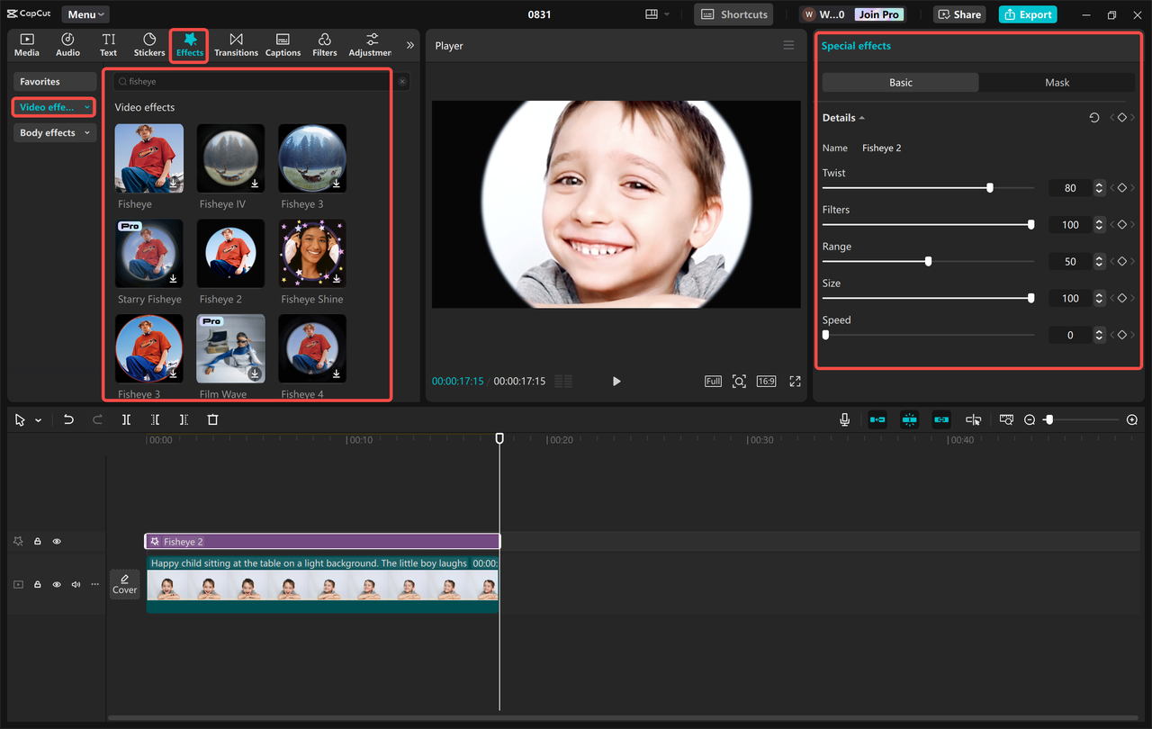Open the selection tool dropdown
The width and height of the screenshot is (1152, 729).
pos(38,420)
